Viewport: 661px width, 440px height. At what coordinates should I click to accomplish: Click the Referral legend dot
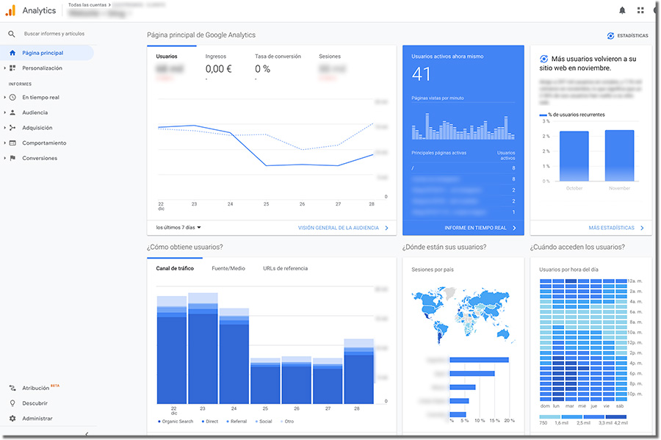point(228,422)
